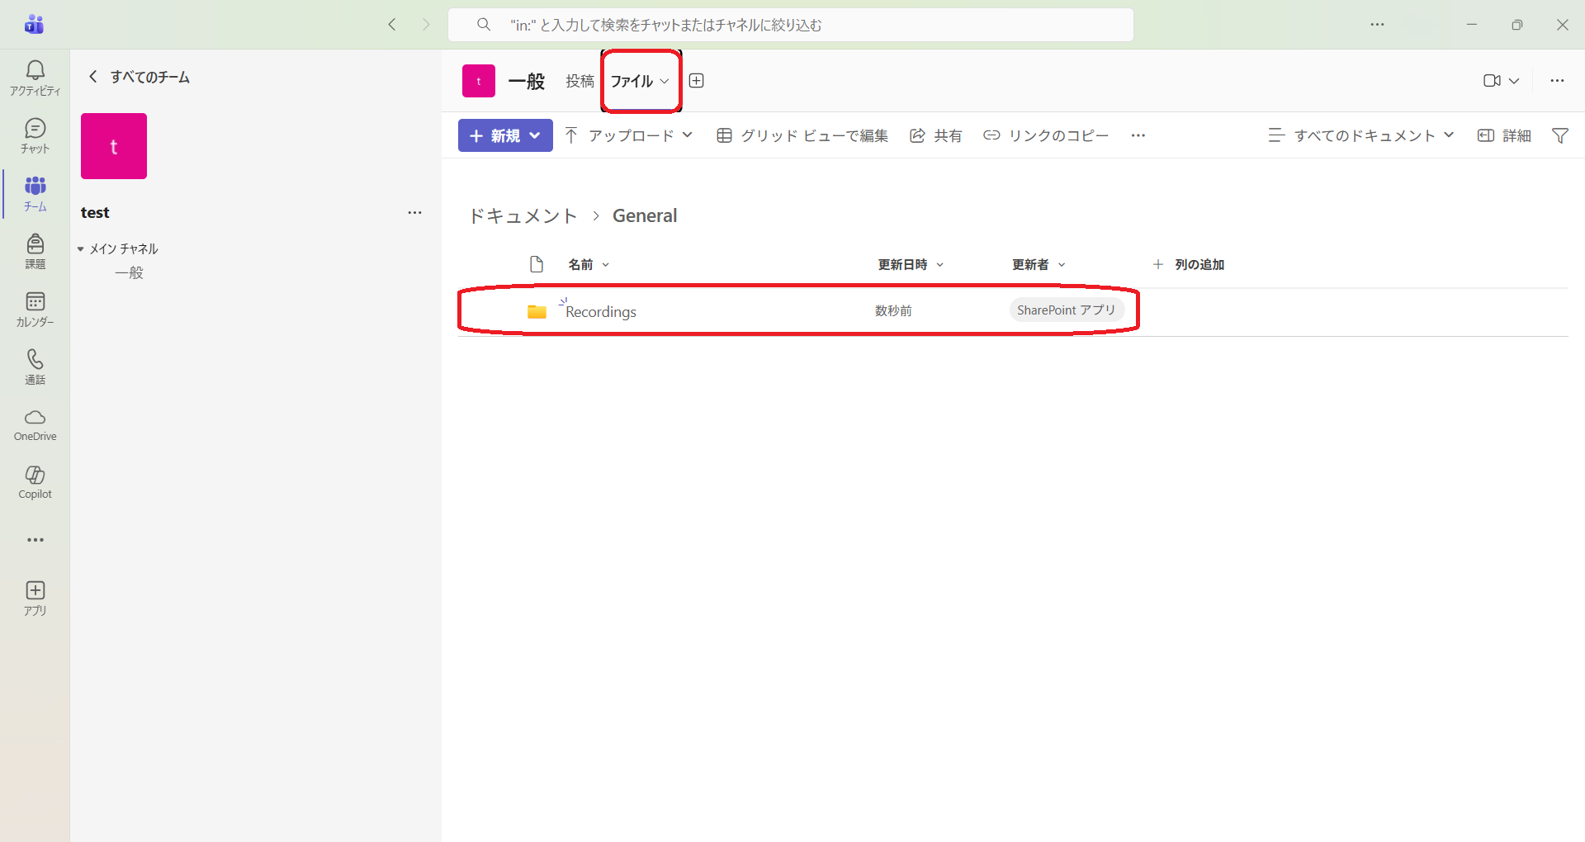
Task: Click the add tab plus icon
Action: [696, 81]
